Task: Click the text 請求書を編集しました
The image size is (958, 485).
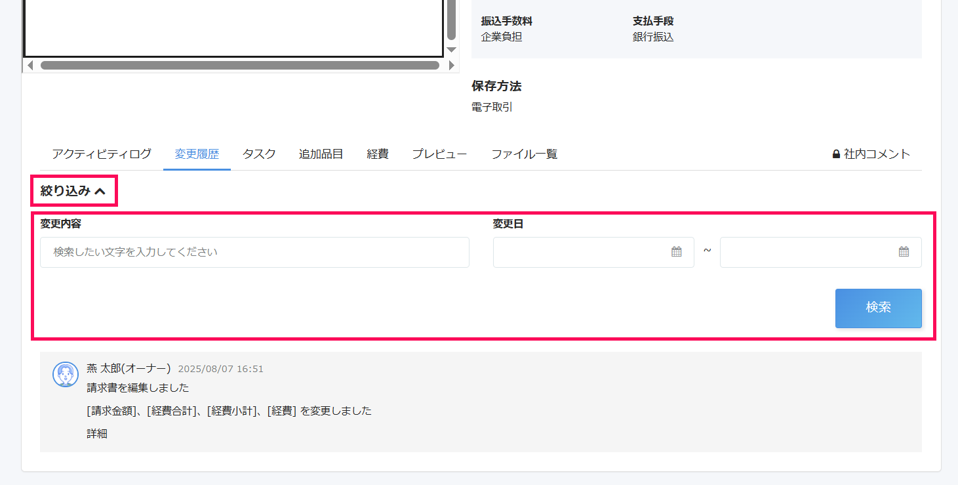Action: tap(138, 388)
